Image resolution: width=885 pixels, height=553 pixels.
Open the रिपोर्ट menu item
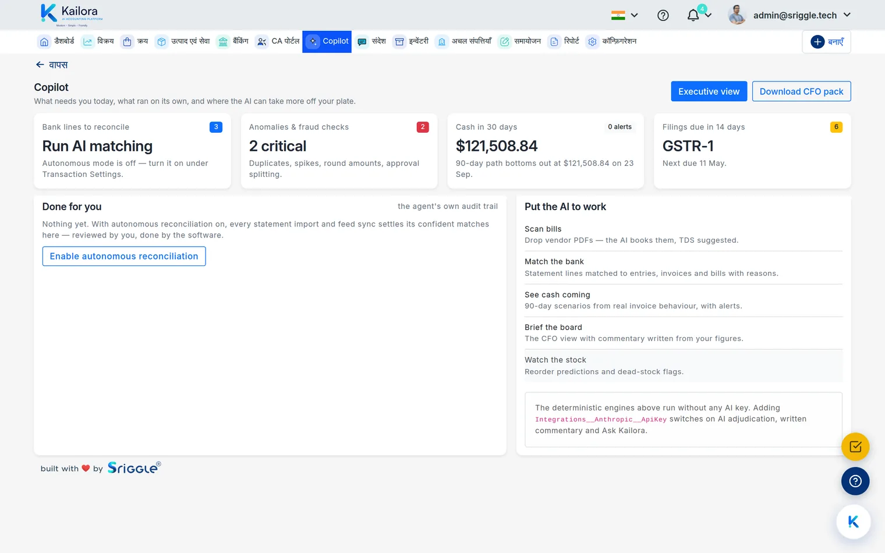click(x=564, y=41)
